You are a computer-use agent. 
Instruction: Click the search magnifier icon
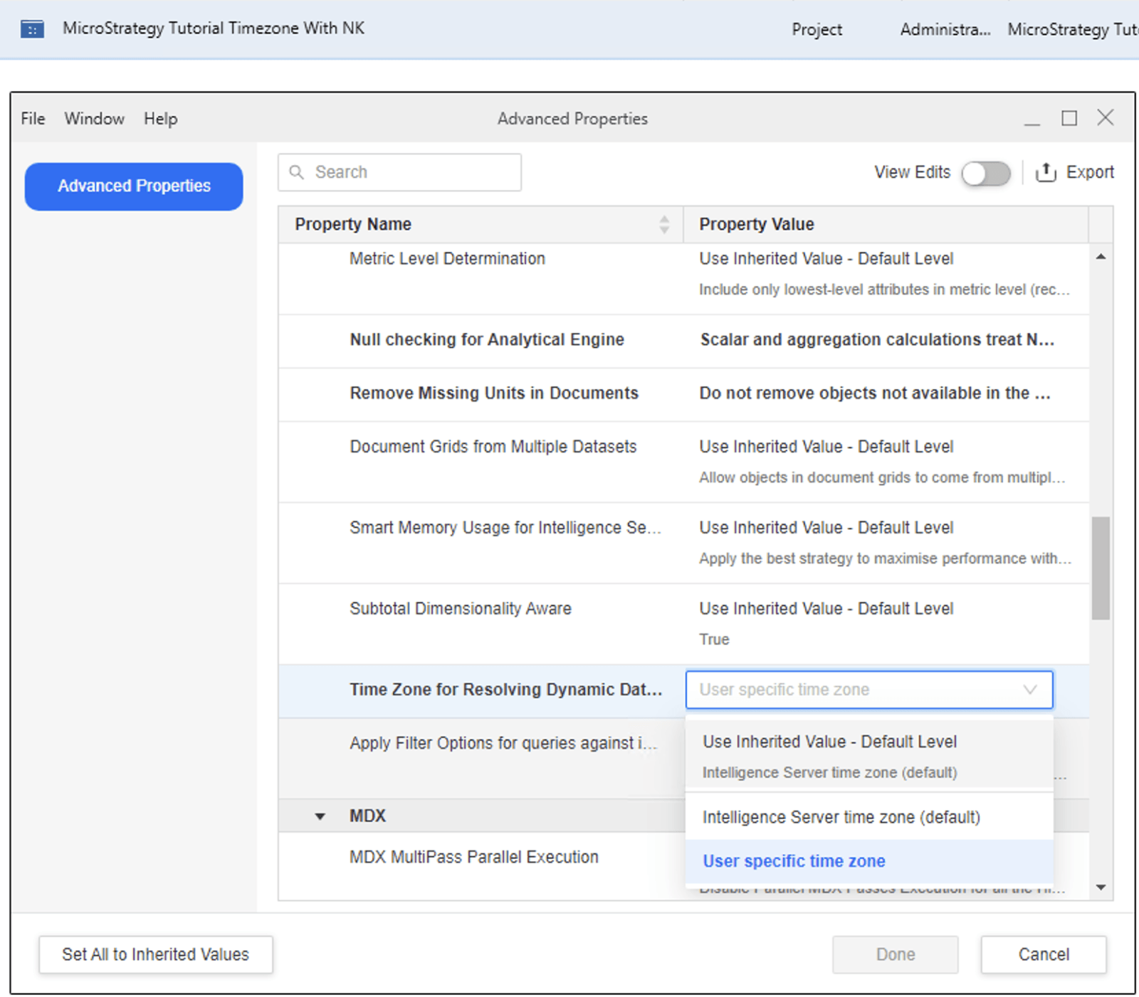point(297,172)
